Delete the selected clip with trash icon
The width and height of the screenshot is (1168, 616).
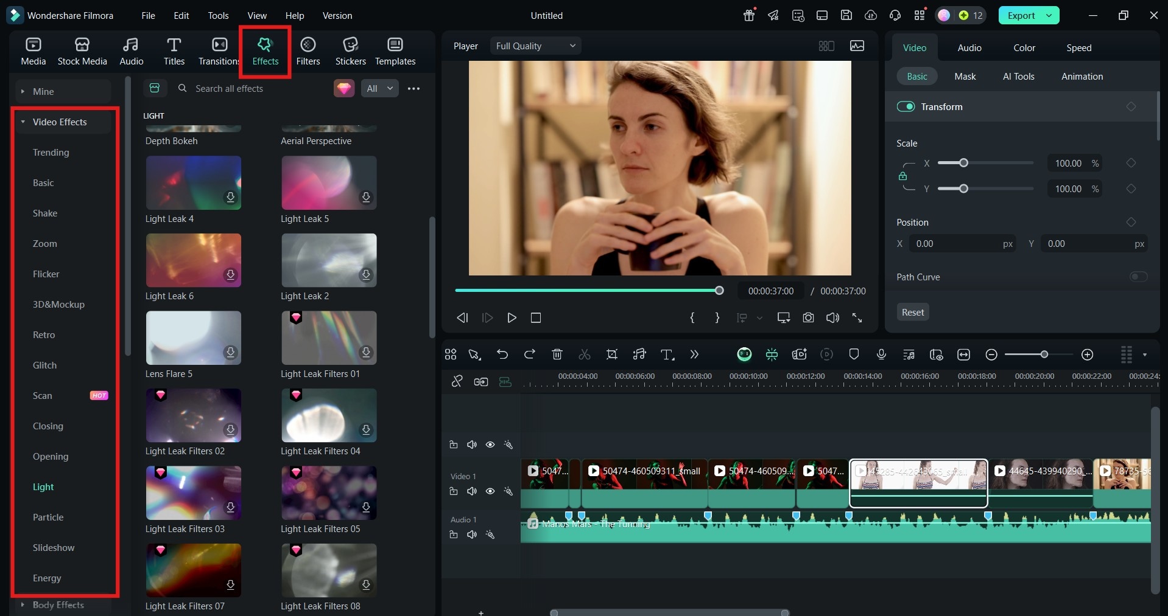point(557,355)
